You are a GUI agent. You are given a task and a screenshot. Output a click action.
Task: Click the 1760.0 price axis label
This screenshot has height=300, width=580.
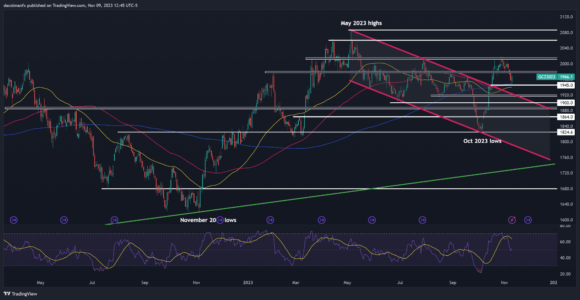(x=566, y=158)
